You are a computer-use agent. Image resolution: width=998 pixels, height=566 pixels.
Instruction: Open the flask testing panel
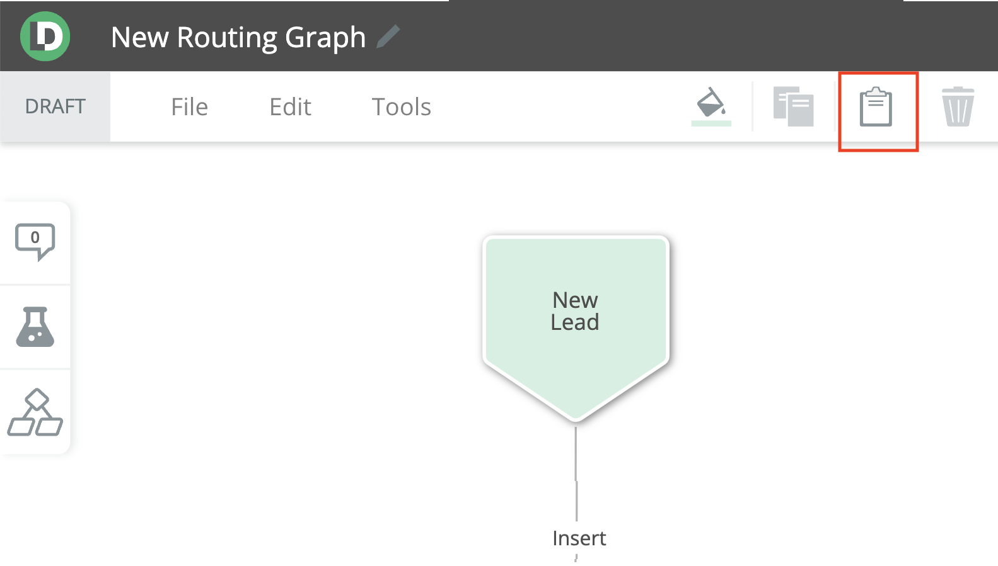pyautogui.click(x=35, y=327)
